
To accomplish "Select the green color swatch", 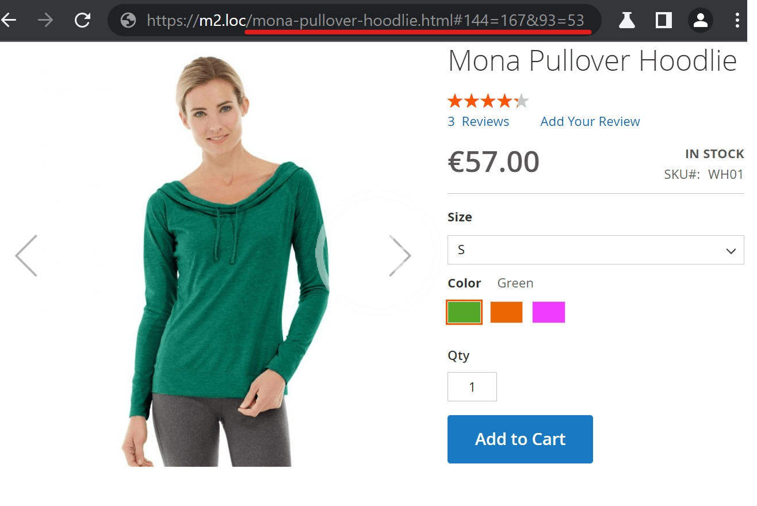I will pyautogui.click(x=464, y=312).
